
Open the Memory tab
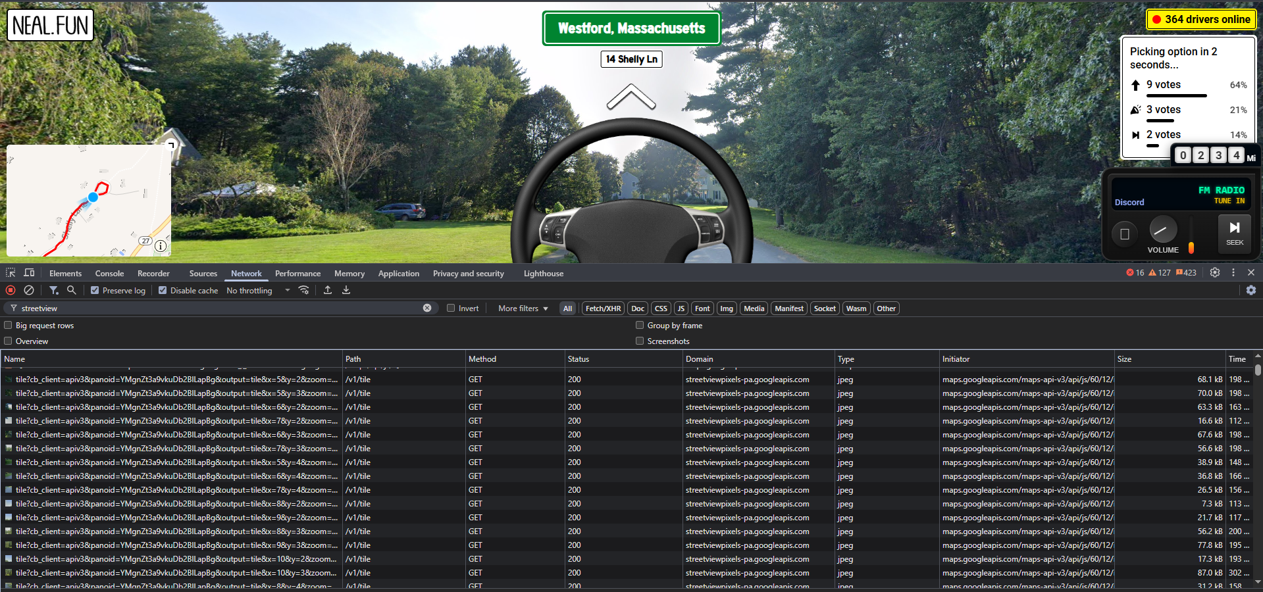coord(349,273)
